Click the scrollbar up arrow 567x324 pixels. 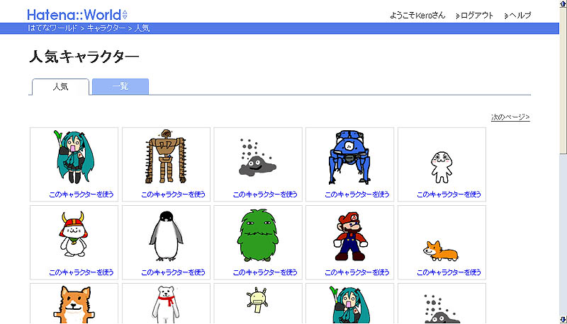tap(563, 4)
